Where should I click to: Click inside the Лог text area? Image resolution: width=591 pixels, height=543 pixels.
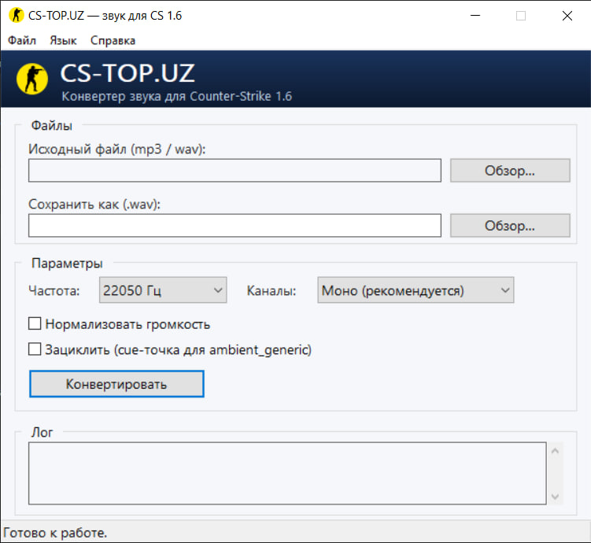[287, 473]
